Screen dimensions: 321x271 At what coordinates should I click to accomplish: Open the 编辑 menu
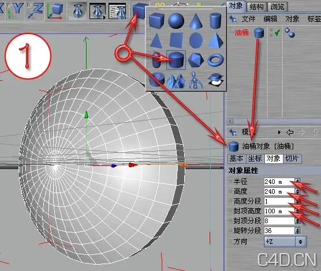tap(270, 19)
